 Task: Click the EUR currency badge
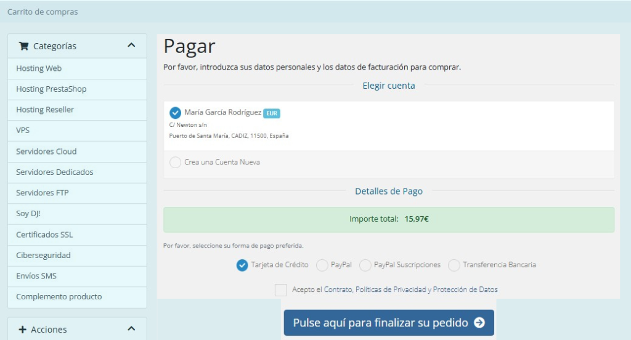click(272, 113)
